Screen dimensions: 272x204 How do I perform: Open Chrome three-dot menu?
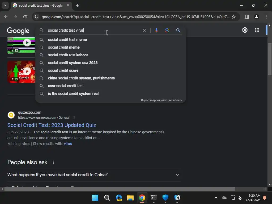click(x=266, y=17)
